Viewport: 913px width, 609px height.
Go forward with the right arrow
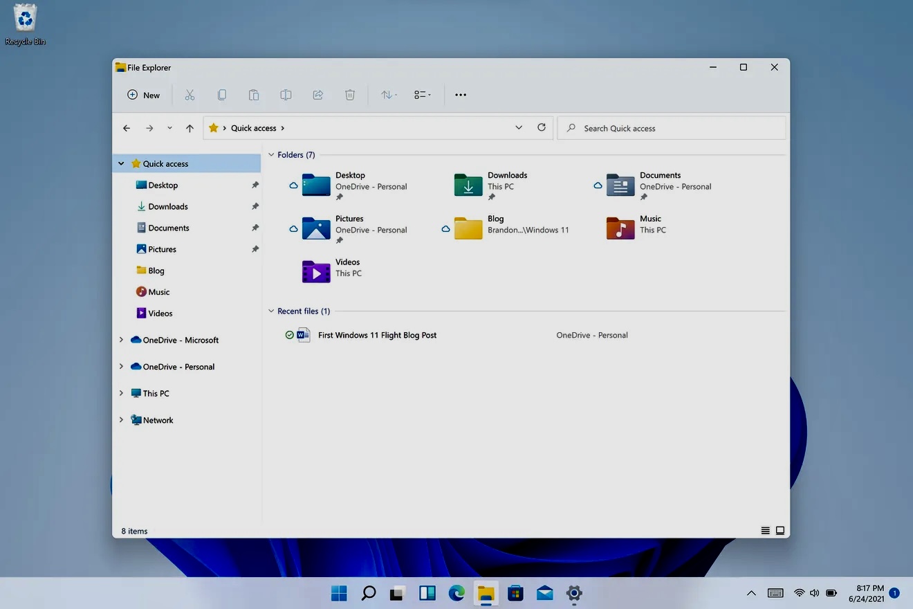pyautogui.click(x=149, y=128)
